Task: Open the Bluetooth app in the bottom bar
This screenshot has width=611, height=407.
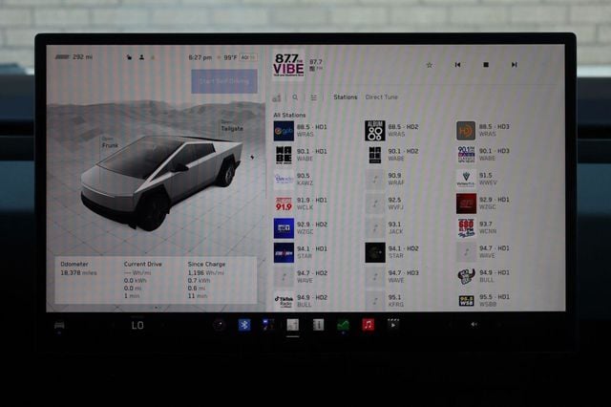Action: pyautogui.click(x=244, y=325)
